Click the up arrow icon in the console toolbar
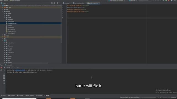Screen dimensions: 177x99 pyautogui.click(x=4, y=70)
